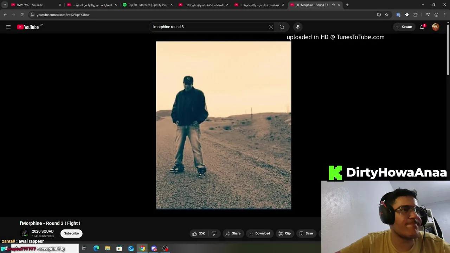The height and width of the screenshot is (253, 450).
Task: Go to YouTube home via the logo
Action: click(28, 27)
